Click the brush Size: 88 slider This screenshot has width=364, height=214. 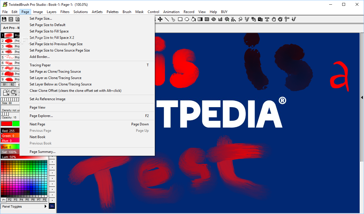click(x=10, y=101)
